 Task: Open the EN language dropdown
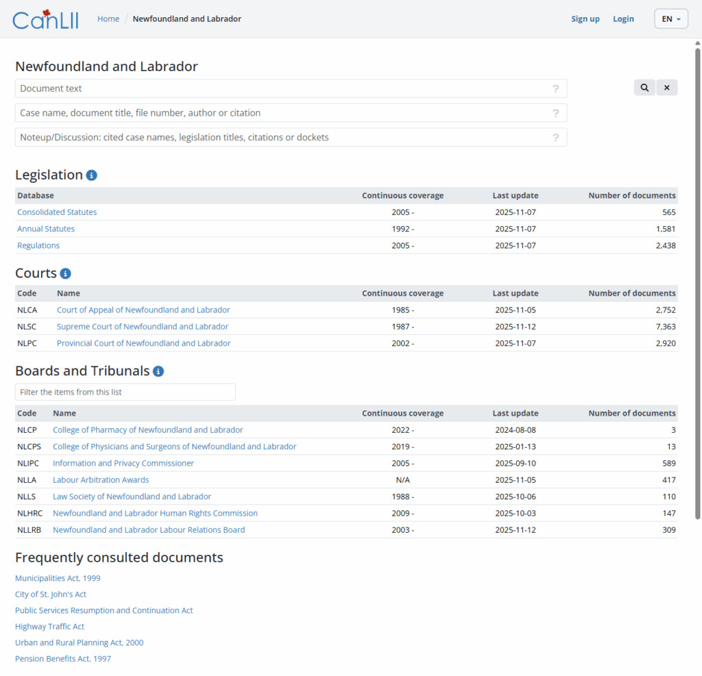[670, 19]
